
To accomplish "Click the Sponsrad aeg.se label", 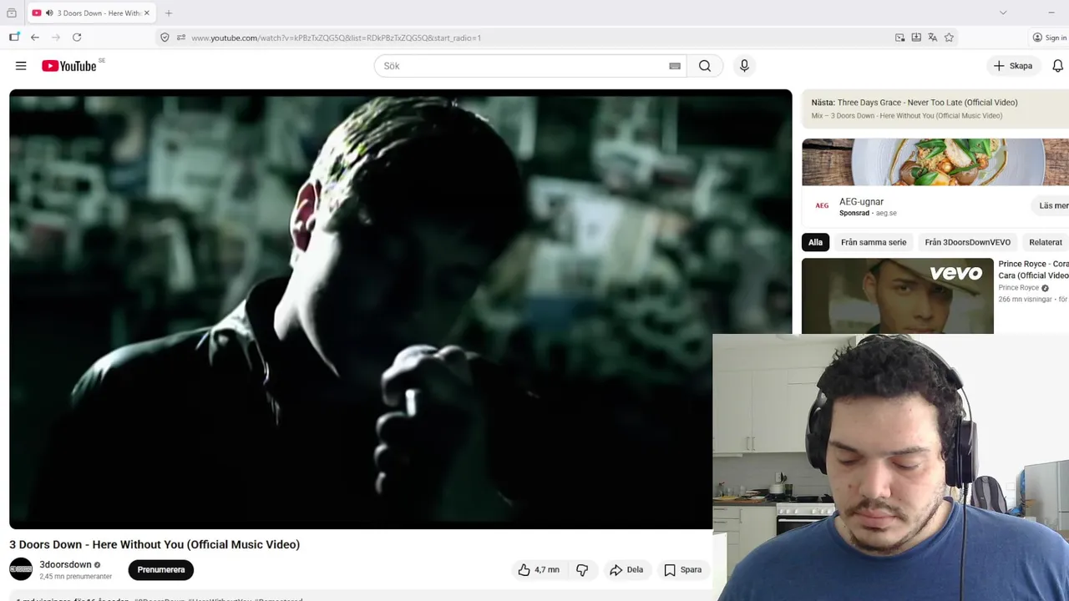I will tap(868, 214).
